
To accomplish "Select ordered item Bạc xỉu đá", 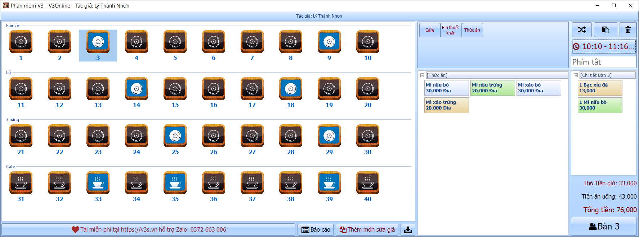I will 600,88.
